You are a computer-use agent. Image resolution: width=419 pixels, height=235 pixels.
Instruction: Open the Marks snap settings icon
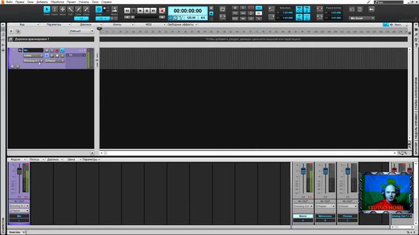click(115, 10)
